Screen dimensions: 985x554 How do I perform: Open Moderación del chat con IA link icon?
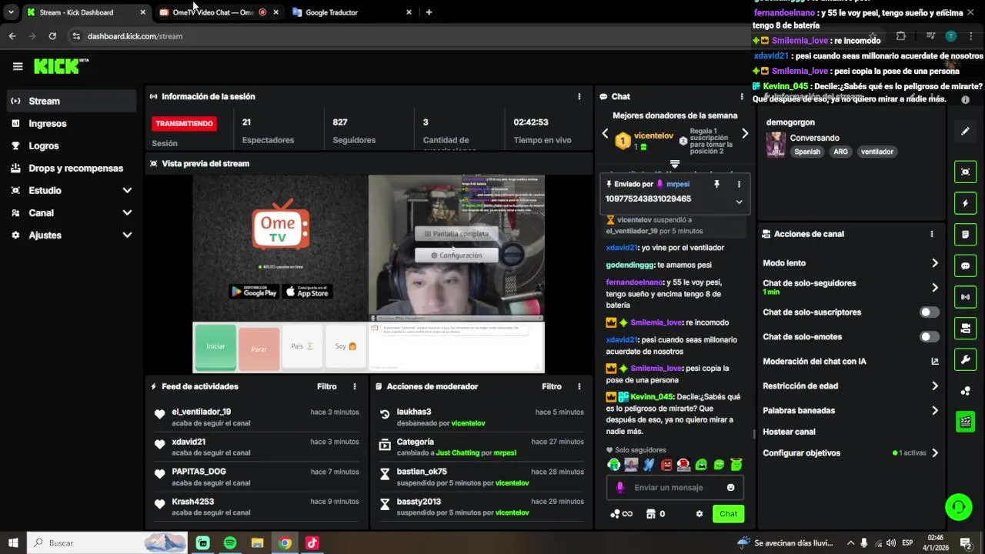tap(935, 362)
